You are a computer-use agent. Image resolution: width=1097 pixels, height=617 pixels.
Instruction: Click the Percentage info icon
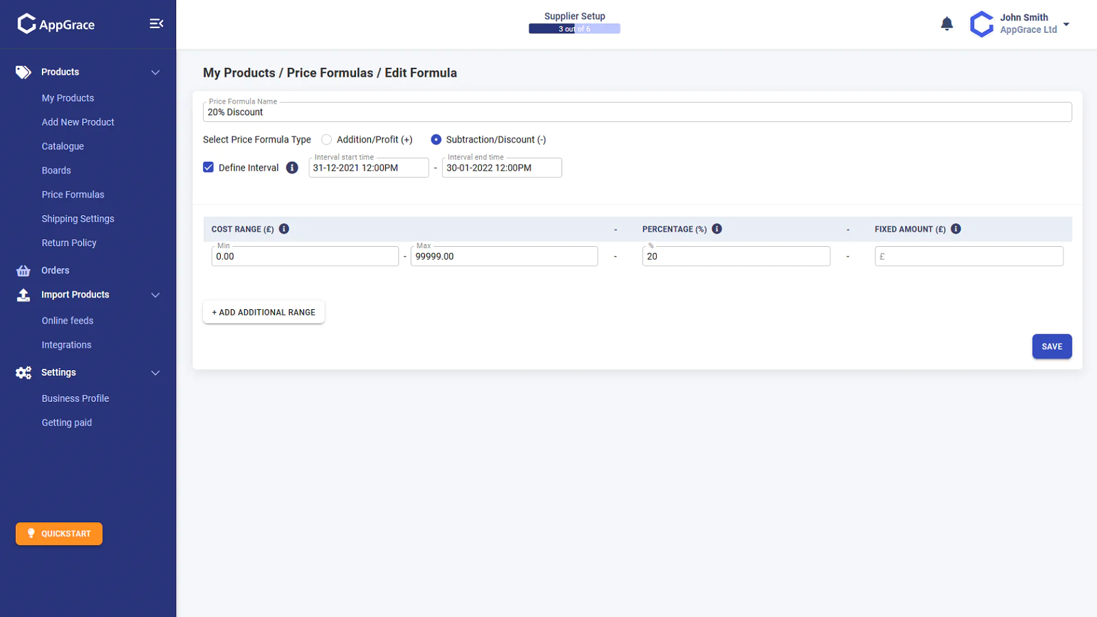[716, 229]
